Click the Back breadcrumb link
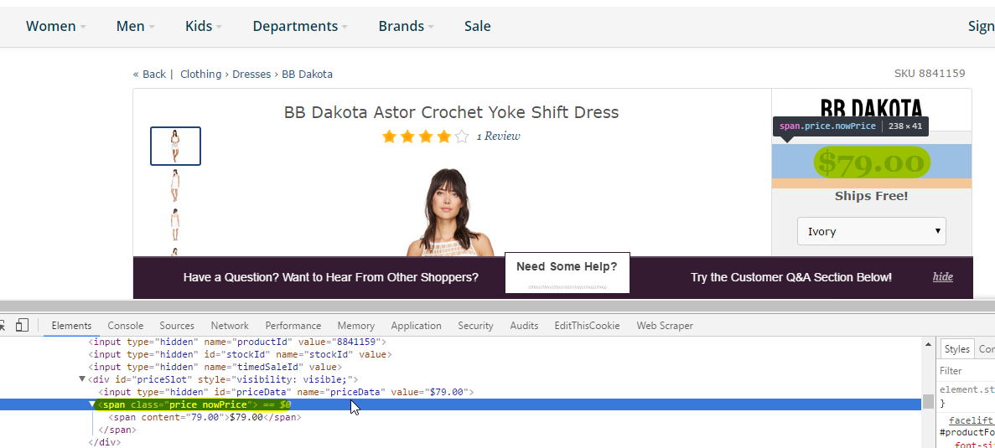The height and width of the screenshot is (448, 995). coord(150,75)
